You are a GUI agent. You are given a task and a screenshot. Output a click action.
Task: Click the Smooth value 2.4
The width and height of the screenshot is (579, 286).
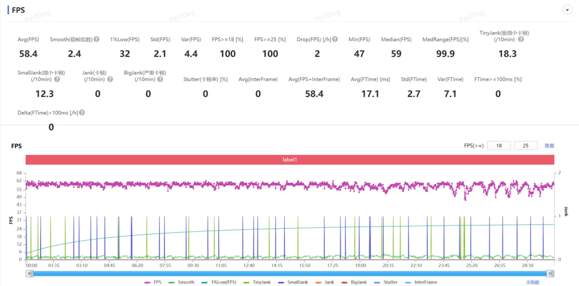[x=74, y=54]
